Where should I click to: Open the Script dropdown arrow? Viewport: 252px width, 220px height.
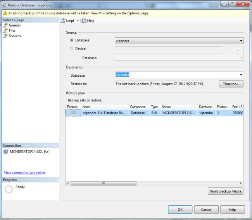78,21
